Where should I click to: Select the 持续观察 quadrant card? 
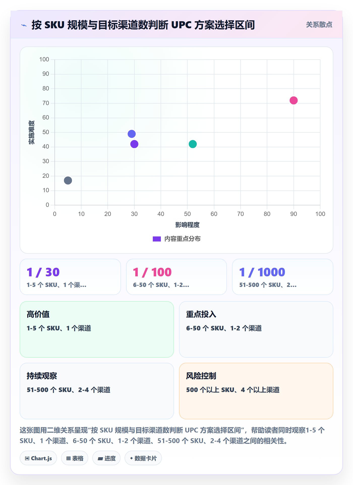(x=97, y=391)
